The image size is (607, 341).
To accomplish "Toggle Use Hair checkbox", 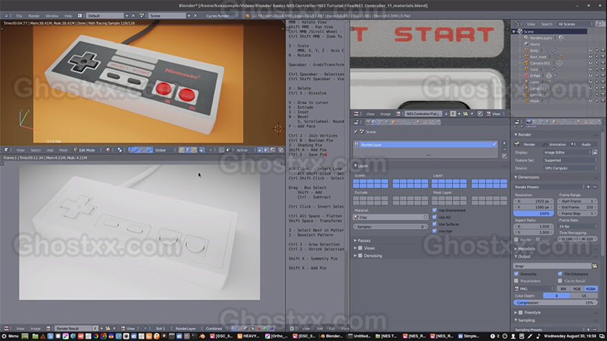I will tap(435, 231).
